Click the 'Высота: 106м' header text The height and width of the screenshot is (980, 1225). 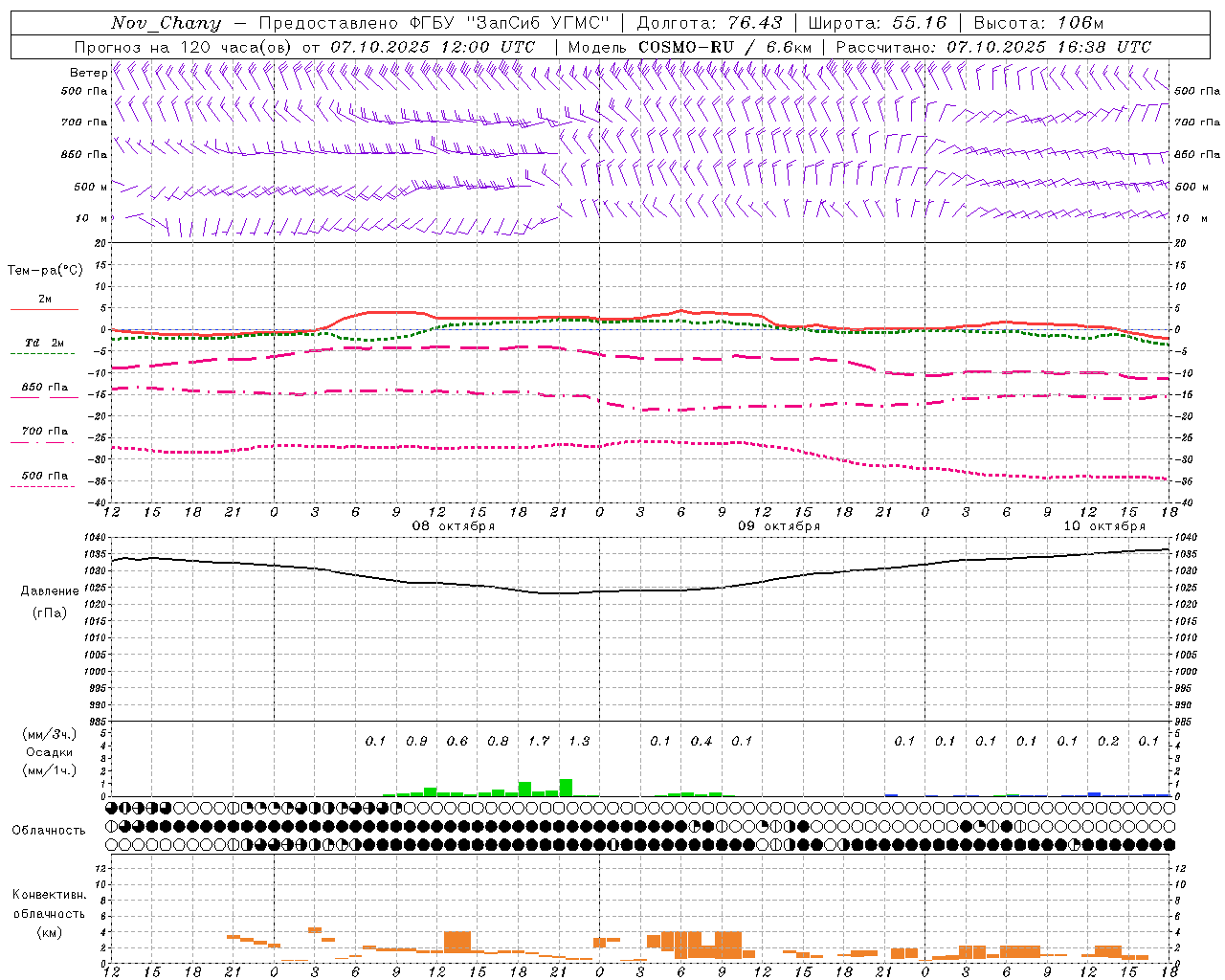[1039, 23]
